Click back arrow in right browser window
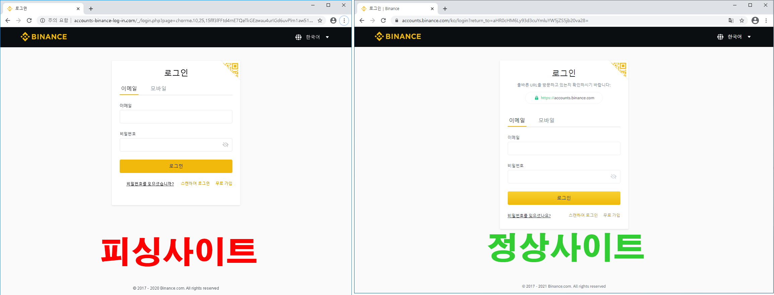Screen dimensions: 774x295 362,20
